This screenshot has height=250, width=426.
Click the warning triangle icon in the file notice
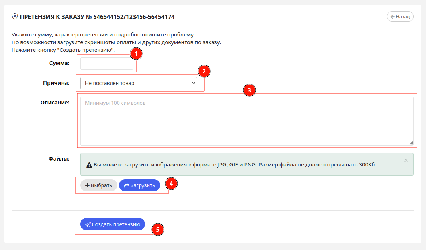click(89, 165)
